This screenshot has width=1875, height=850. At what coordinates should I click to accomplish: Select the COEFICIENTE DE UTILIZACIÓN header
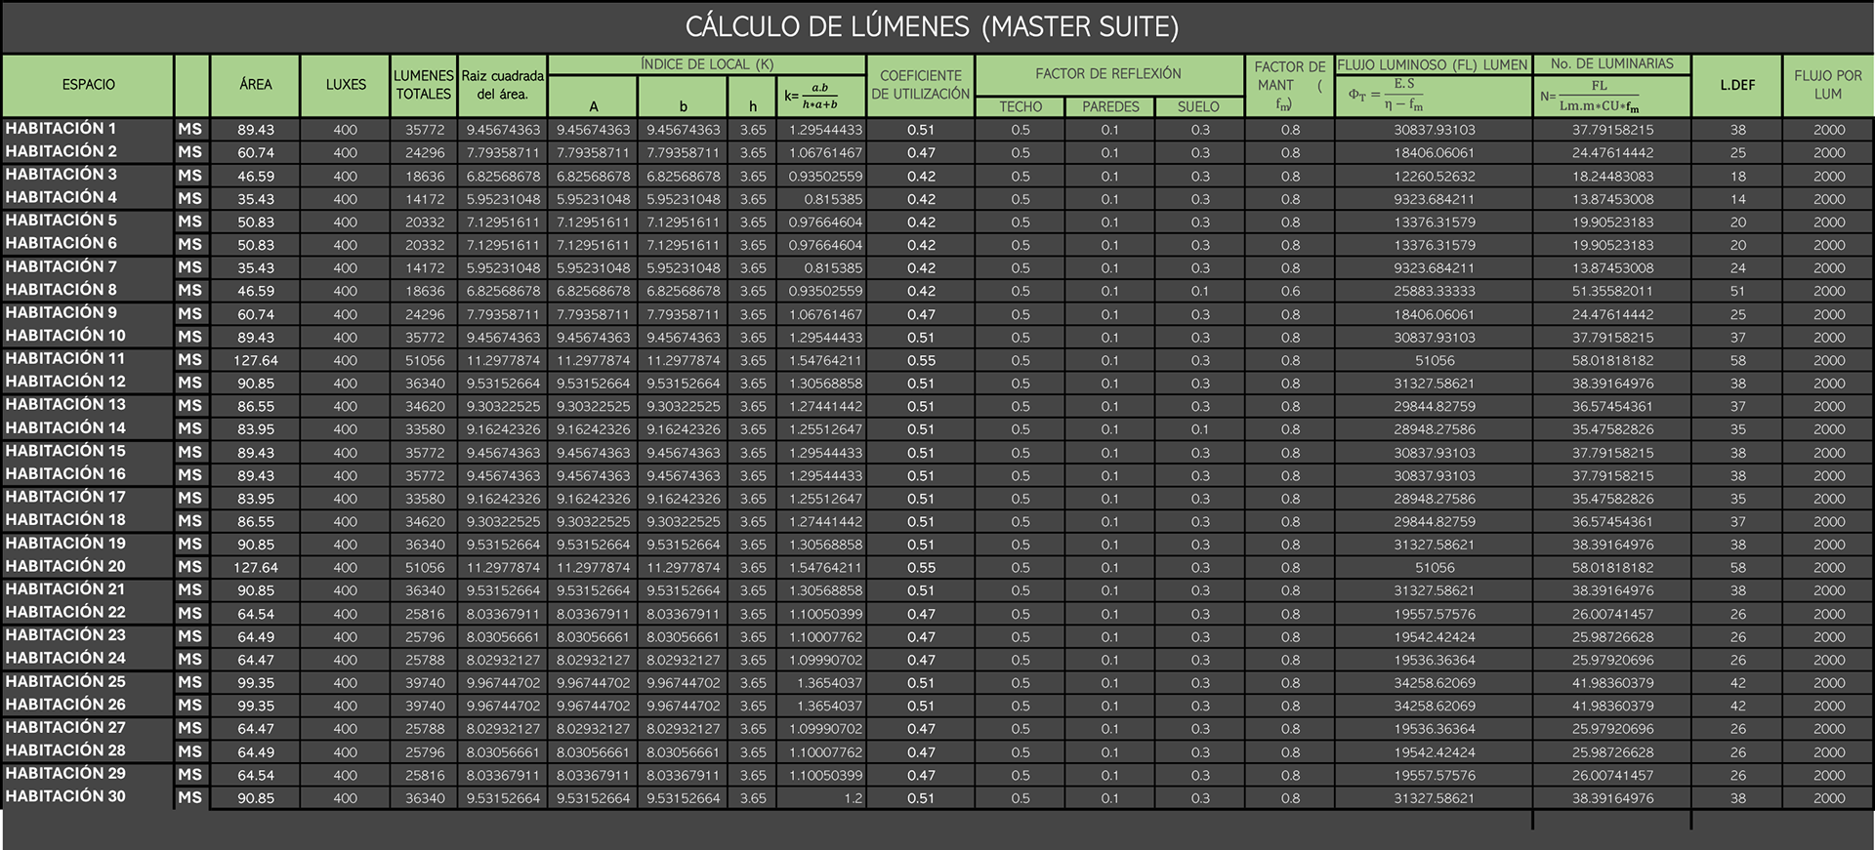tap(920, 85)
